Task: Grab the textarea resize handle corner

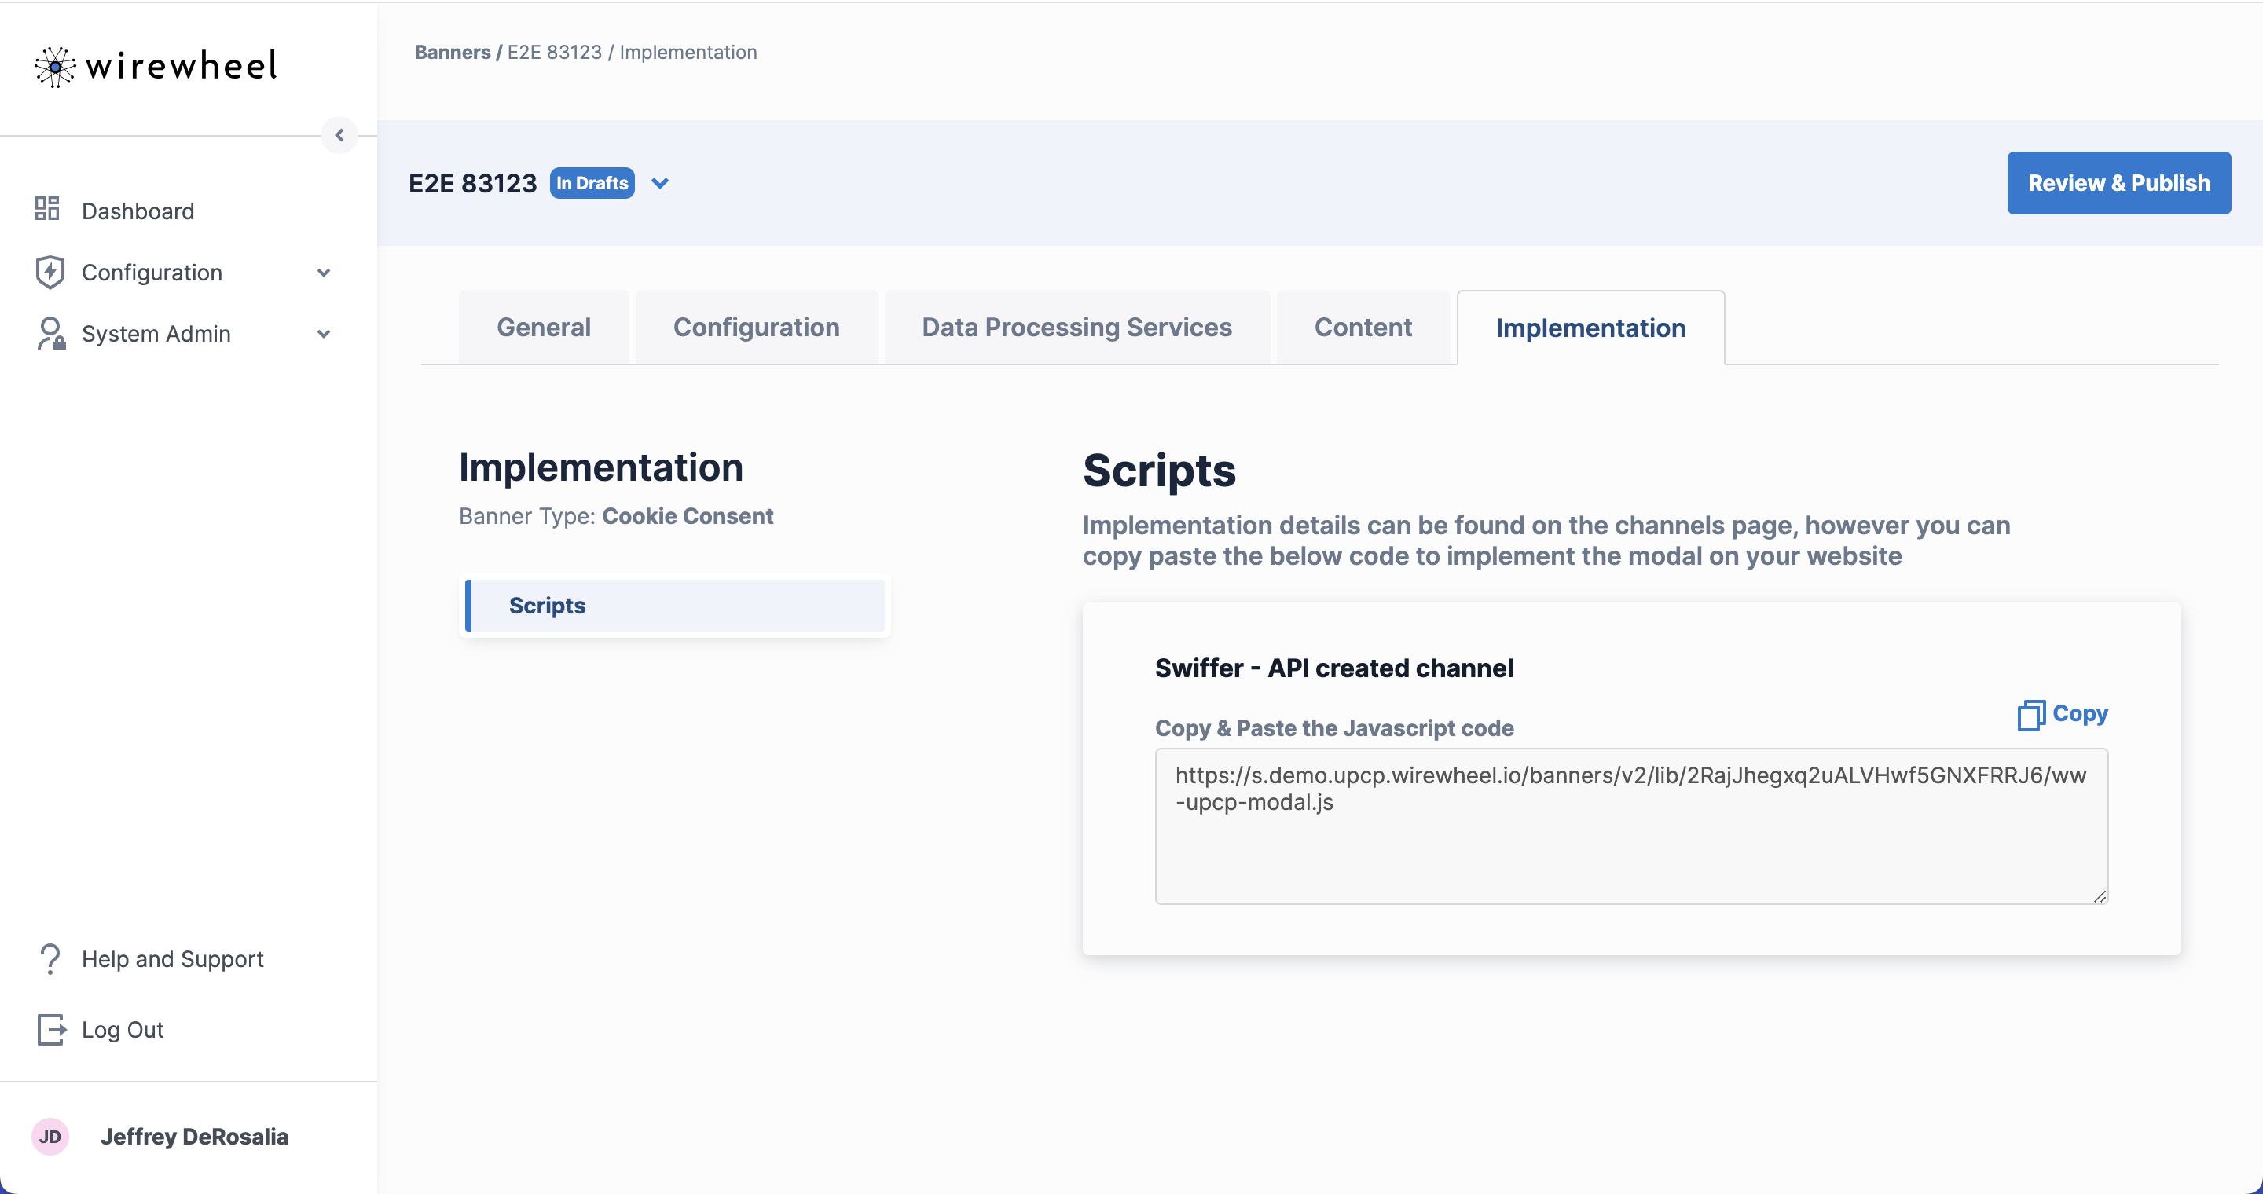Action: coord(2100,896)
